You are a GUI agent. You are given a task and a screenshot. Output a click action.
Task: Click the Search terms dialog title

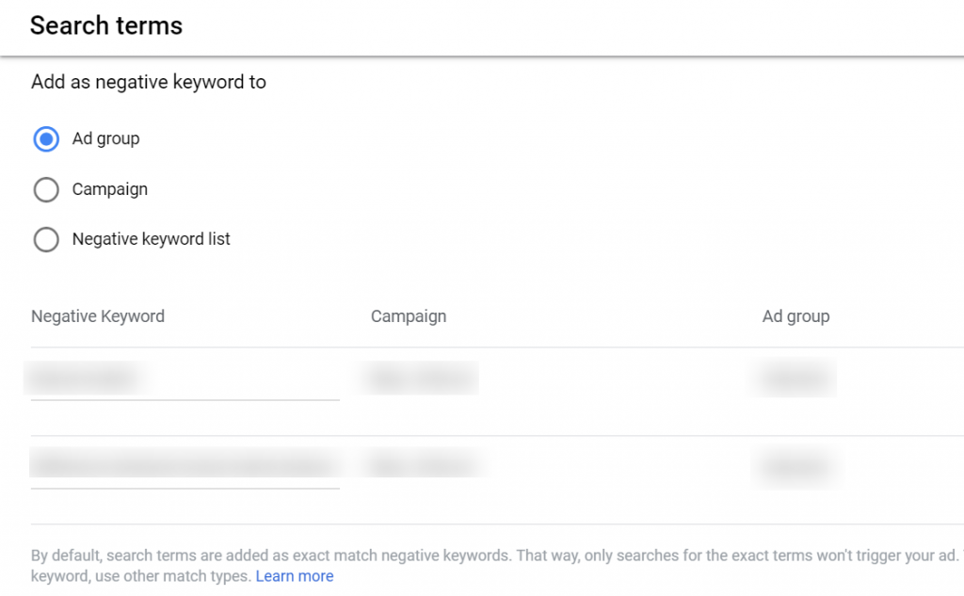click(106, 25)
